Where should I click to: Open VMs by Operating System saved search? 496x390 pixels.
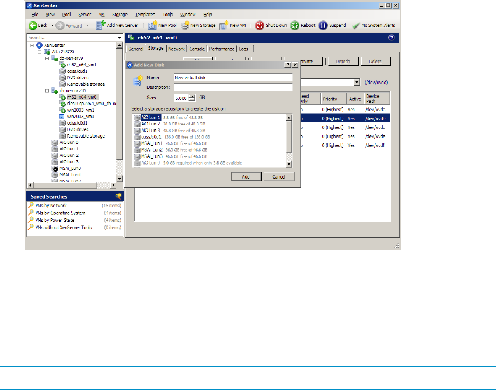pos(60,213)
